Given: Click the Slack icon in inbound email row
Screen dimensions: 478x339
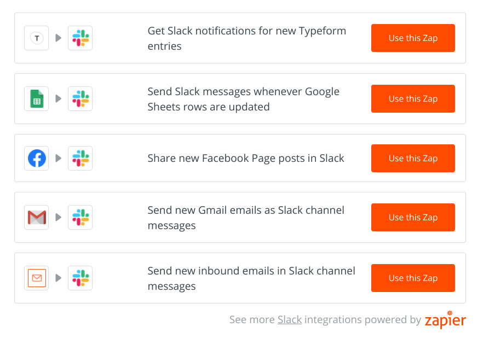Looking at the screenshot, I should 80,278.
